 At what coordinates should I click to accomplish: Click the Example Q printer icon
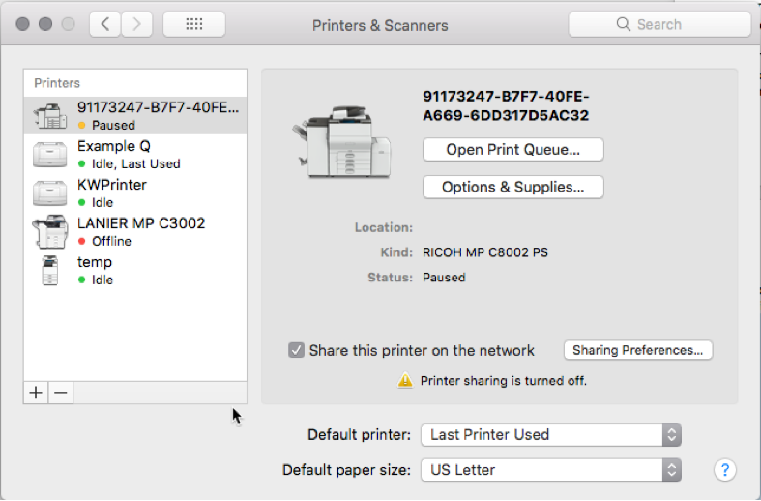[x=49, y=155]
